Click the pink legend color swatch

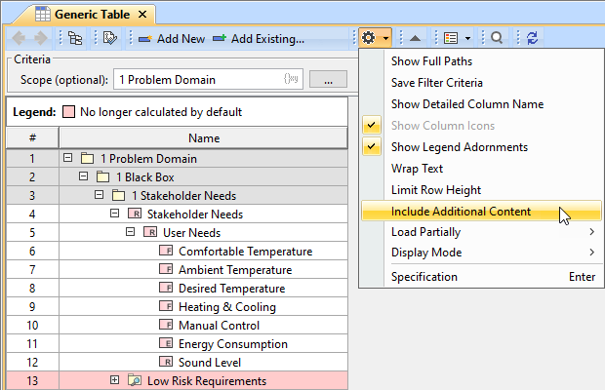click(x=68, y=112)
